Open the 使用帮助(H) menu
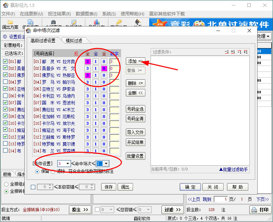273x222 pixels. pyautogui.click(x=132, y=14)
